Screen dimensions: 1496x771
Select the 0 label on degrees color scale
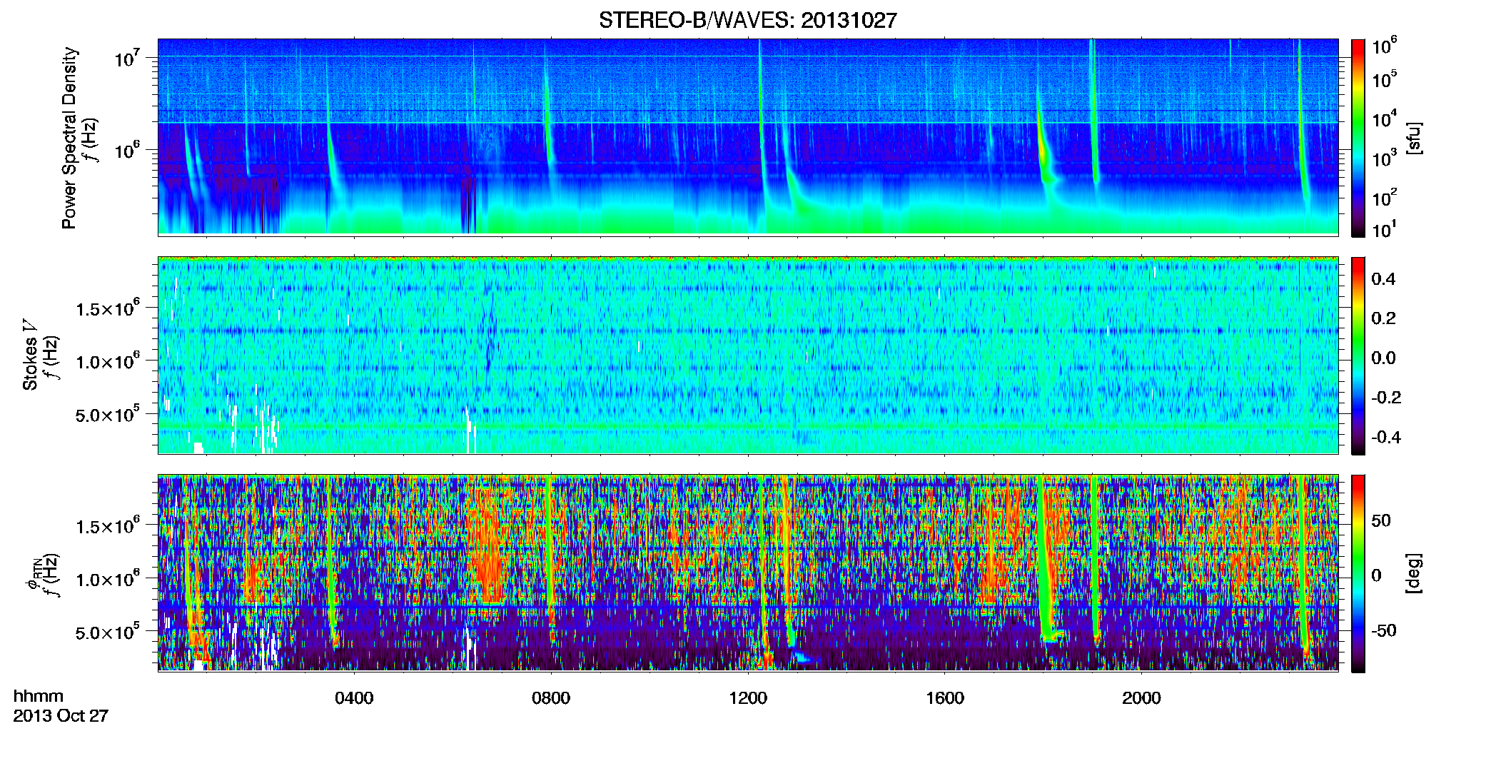[x=1377, y=575]
